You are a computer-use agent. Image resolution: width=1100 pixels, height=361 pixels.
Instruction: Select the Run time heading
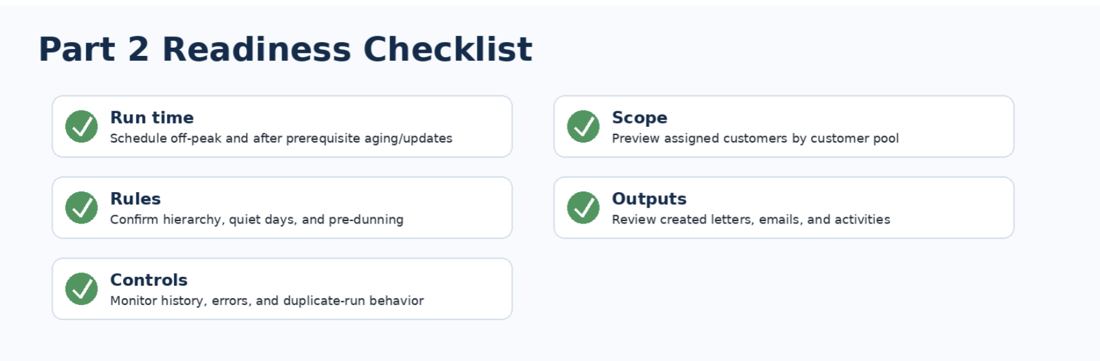(152, 117)
